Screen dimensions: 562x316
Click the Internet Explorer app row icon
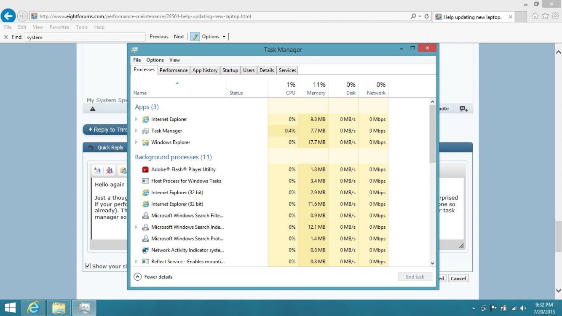[x=145, y=119]
